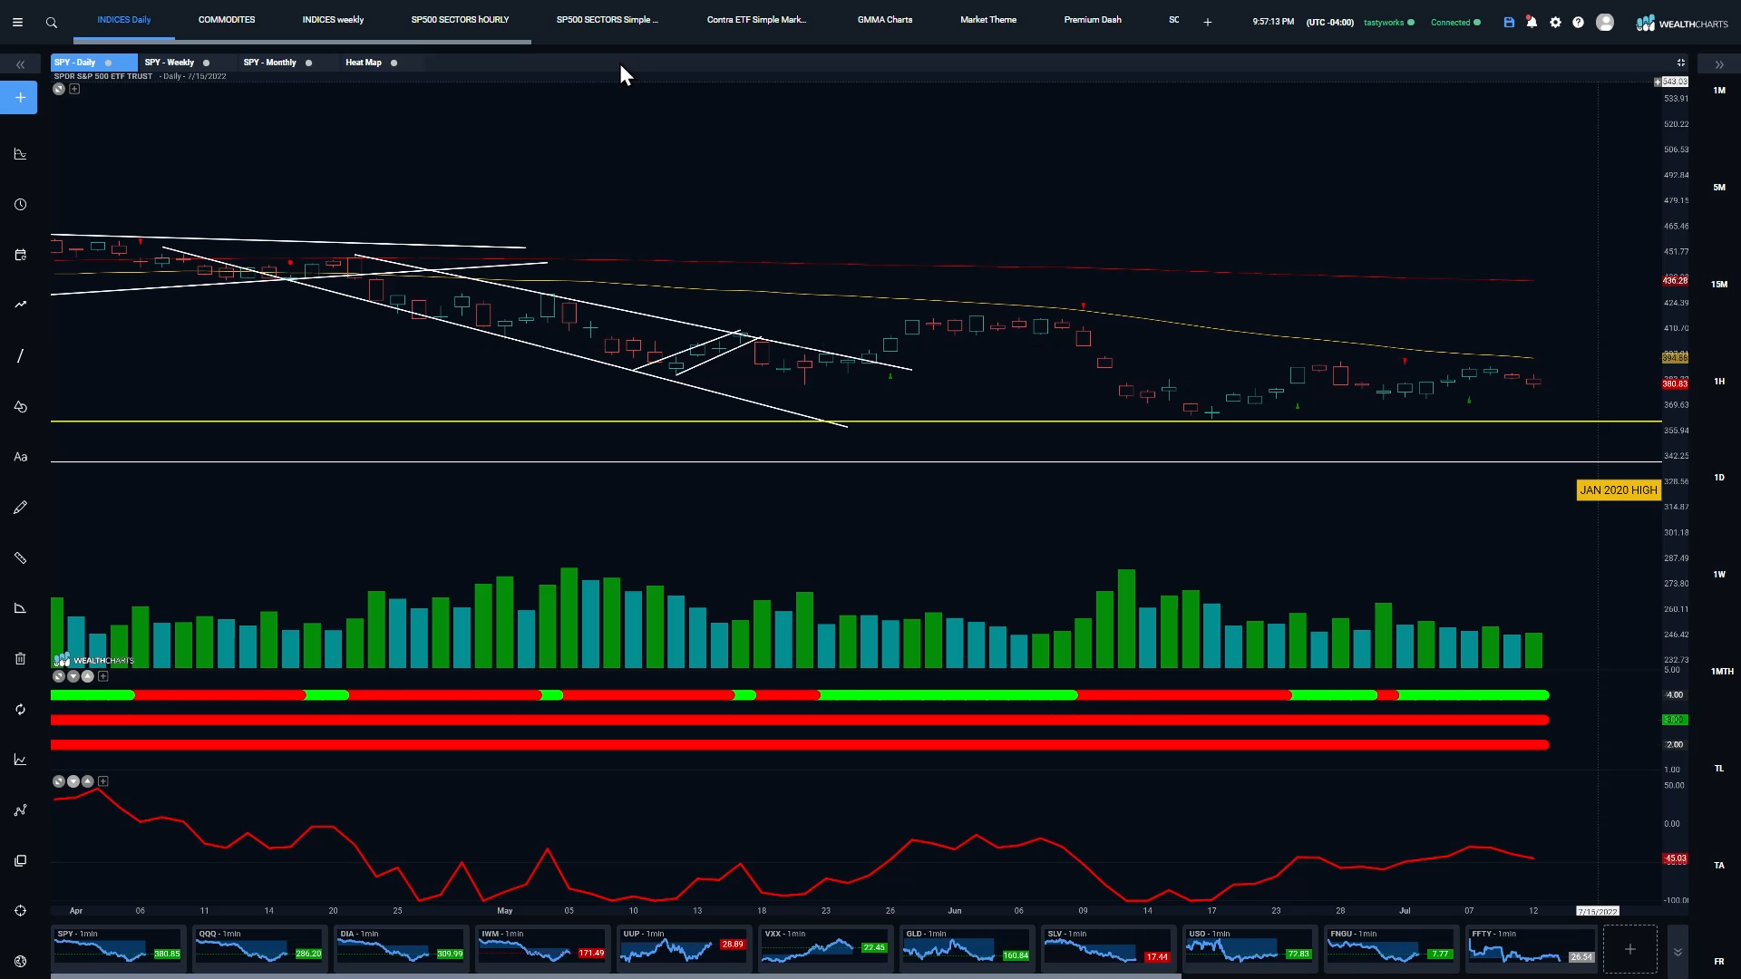The width and height of the screenshot is (1741, 979).
Task: Toggle visibility of the main price pane
Action: [x=59, y=89]
